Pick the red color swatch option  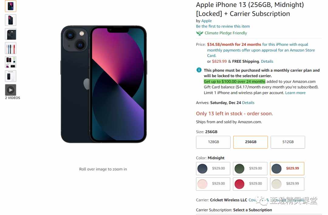pyautogui.click(x=250, y=184)
